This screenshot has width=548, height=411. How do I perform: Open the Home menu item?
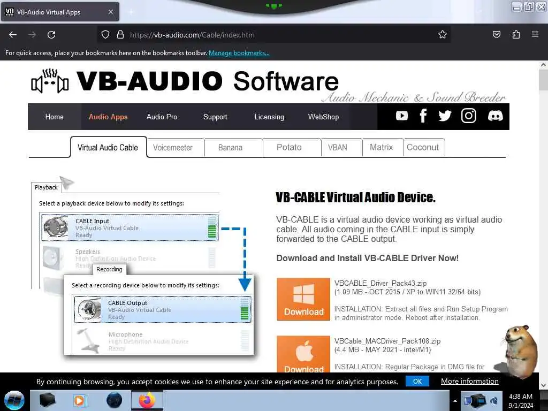pyautogui.click(x=54, y=117)
